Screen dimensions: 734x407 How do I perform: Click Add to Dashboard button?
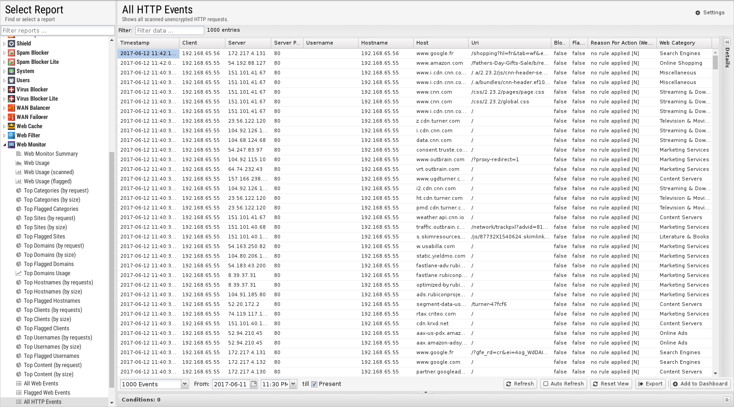coord(700,384)
